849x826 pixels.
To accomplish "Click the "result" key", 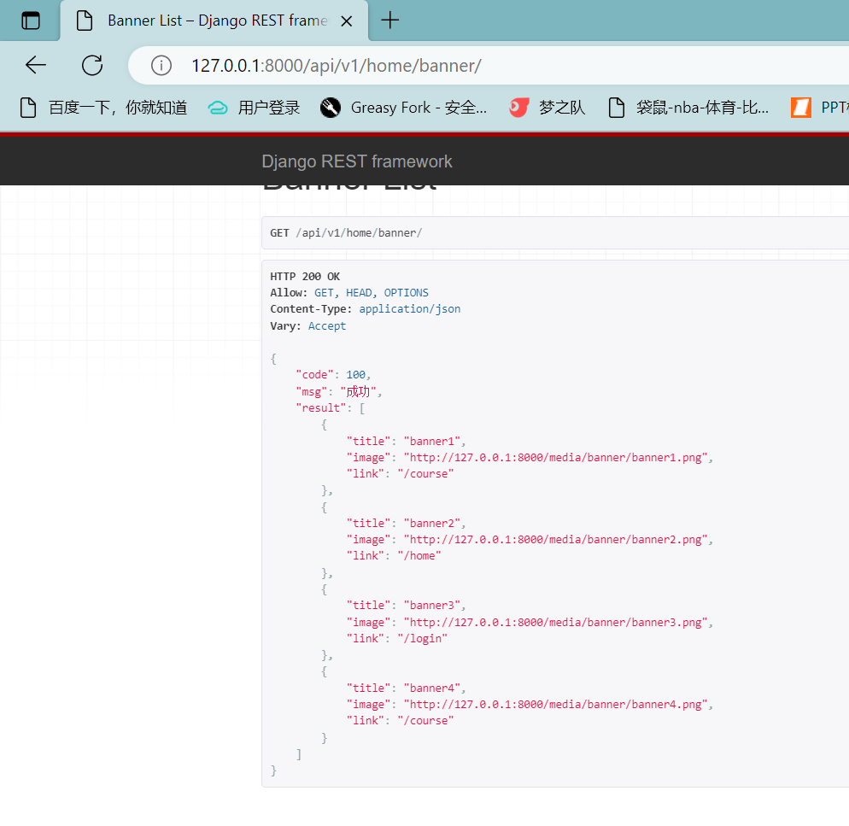I will (x=320, y=407).
